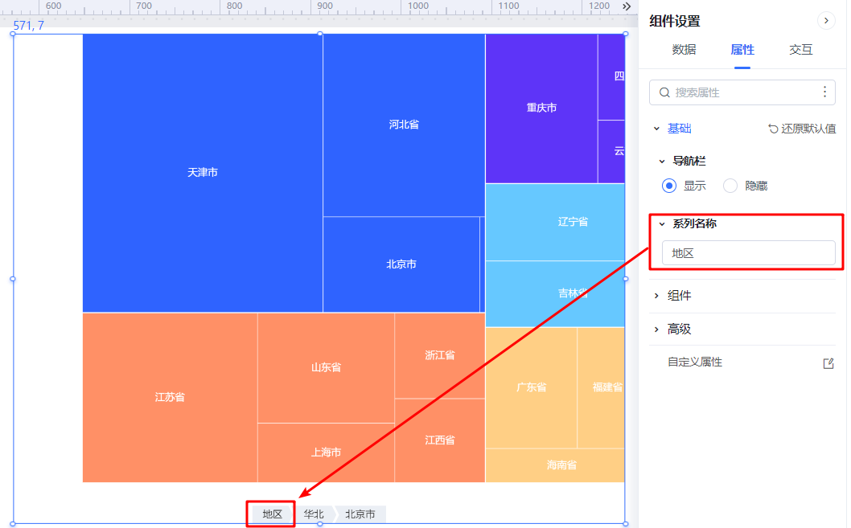The width and height of the screenshot is (851, 528).
Task: Select the 山东省 treemap block
Action: 327,367
